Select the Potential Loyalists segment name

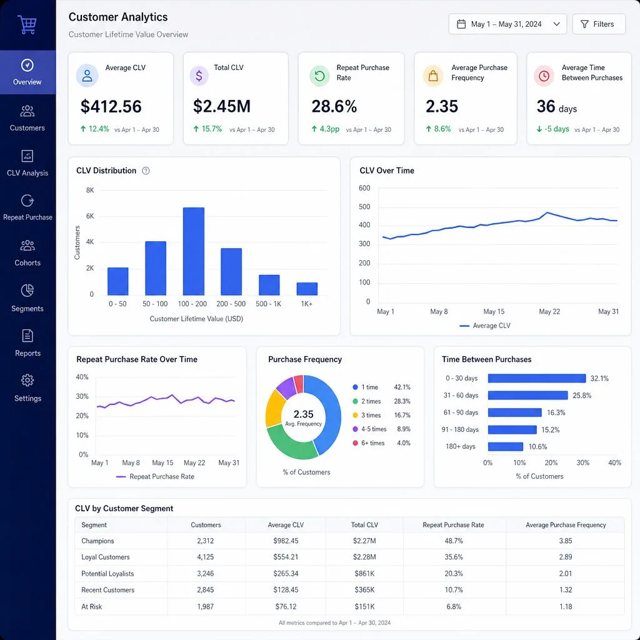[x=107, y=574]
